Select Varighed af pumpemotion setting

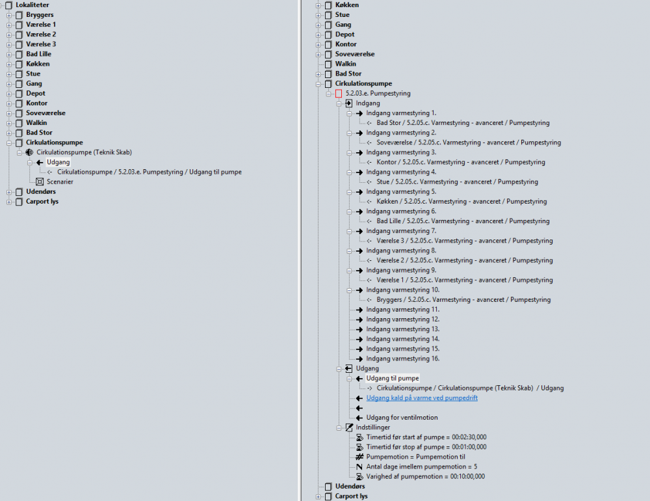pos(425,476)
